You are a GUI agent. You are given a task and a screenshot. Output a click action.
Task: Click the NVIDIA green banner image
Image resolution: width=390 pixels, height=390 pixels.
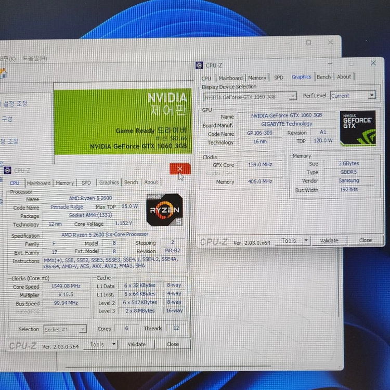click(123, 121)
